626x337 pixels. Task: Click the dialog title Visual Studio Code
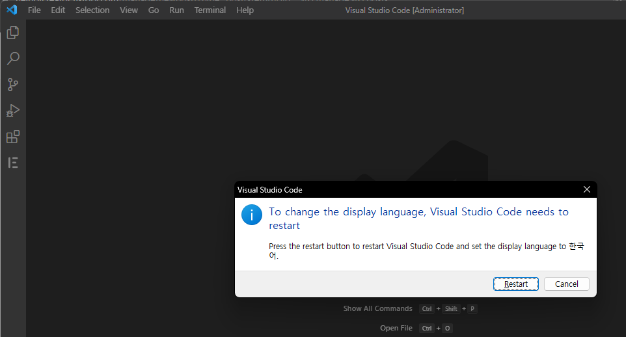point(270,190)
